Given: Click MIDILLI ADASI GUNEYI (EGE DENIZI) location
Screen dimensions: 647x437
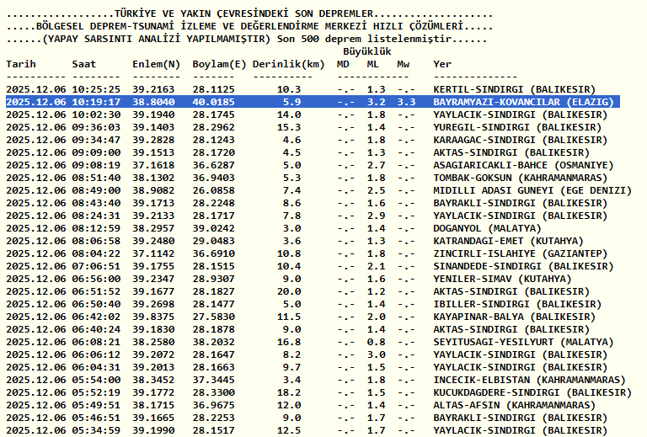Looking at the screenshot, I should tap(532, 190).
